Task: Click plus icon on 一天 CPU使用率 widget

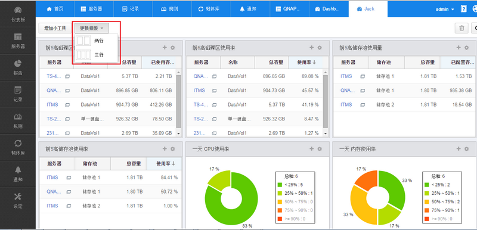Action: (x=311, y=148)
